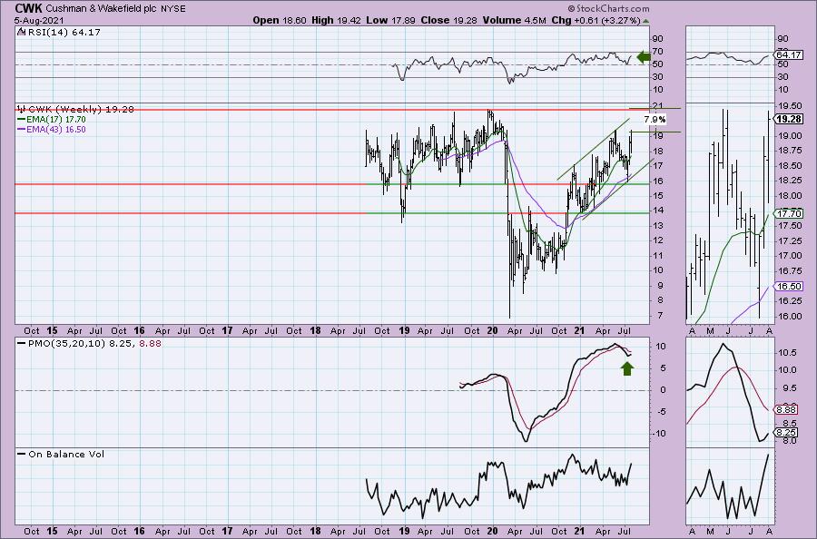Click the PMO(35,20,10) 8.25, 8.88 label
Viewport: 817px width, 539px height.
[x=94, y=344]
